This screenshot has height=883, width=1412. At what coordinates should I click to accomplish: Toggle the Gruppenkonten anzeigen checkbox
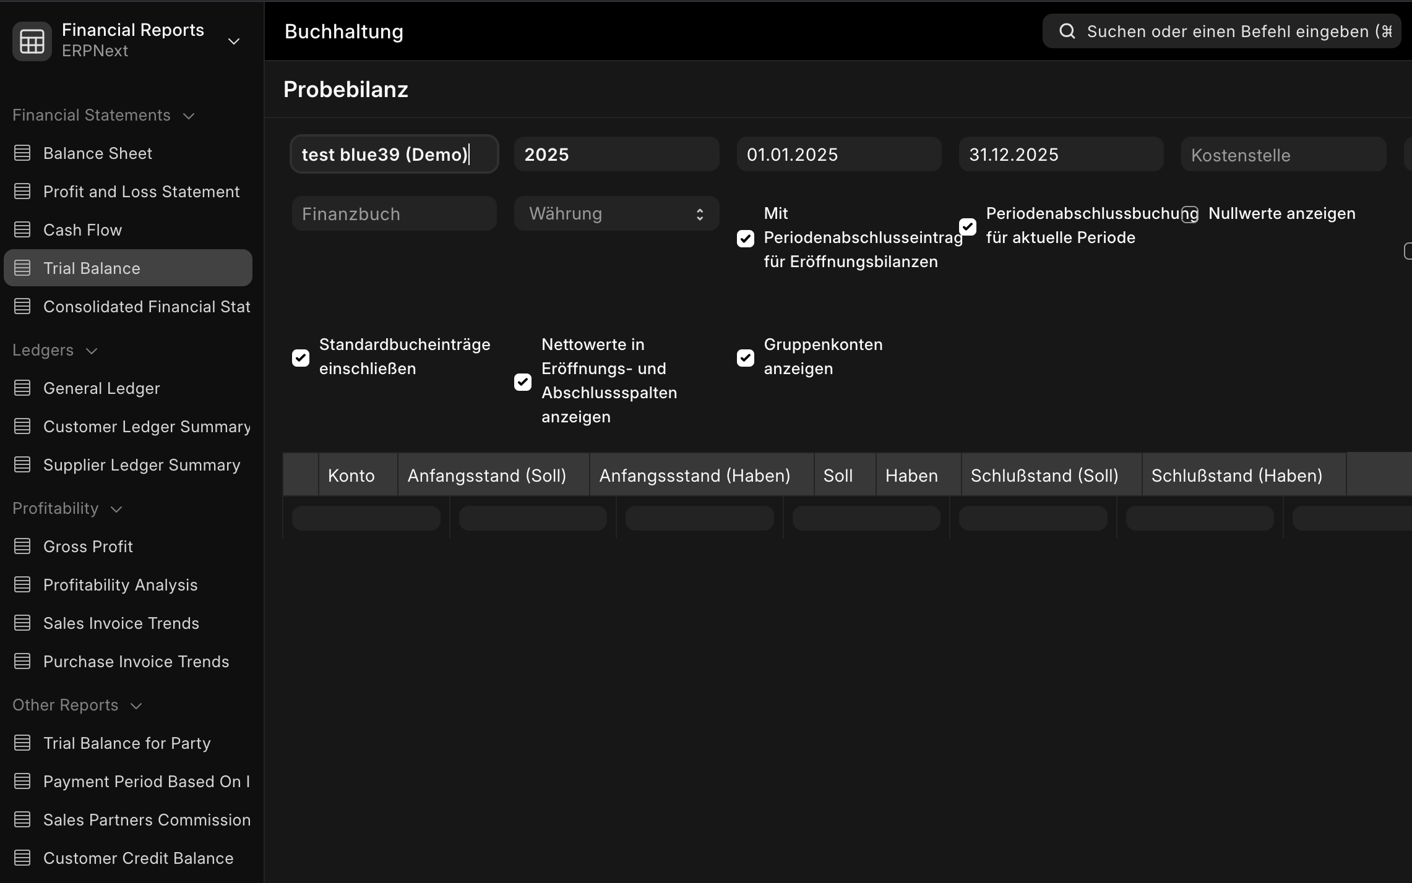(x=746, y=357)
